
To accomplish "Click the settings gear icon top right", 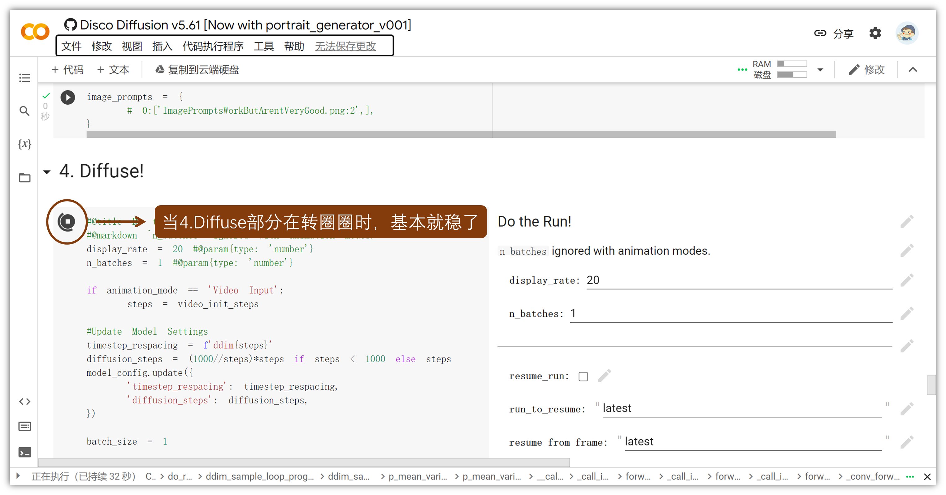I will tap(875, 33).
